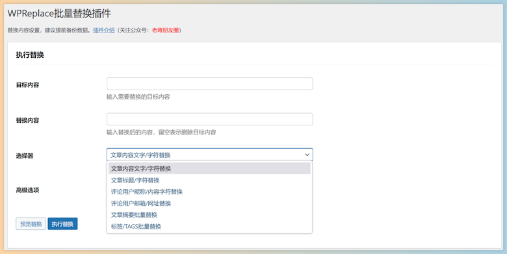
Task: Click hint text 输入需要替换的目标内容
Action: click(138, 97)
